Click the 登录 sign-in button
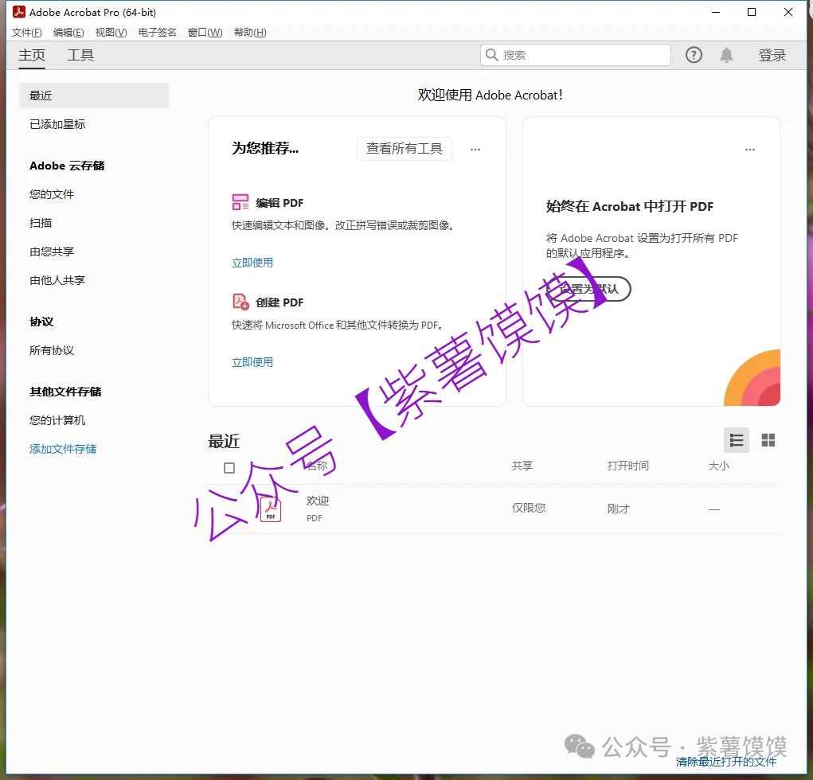The width and height of the screenshot is (813, 780). 772,55
